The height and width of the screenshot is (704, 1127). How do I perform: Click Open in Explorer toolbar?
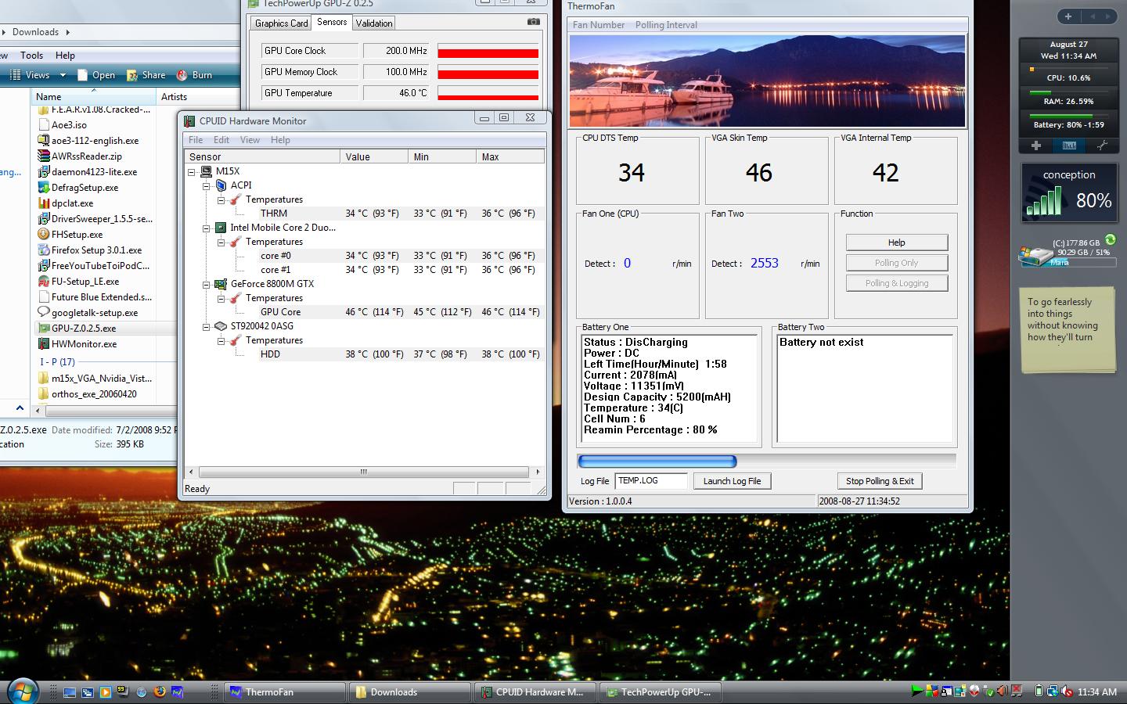pyautogui.click(x=96, y=75)
